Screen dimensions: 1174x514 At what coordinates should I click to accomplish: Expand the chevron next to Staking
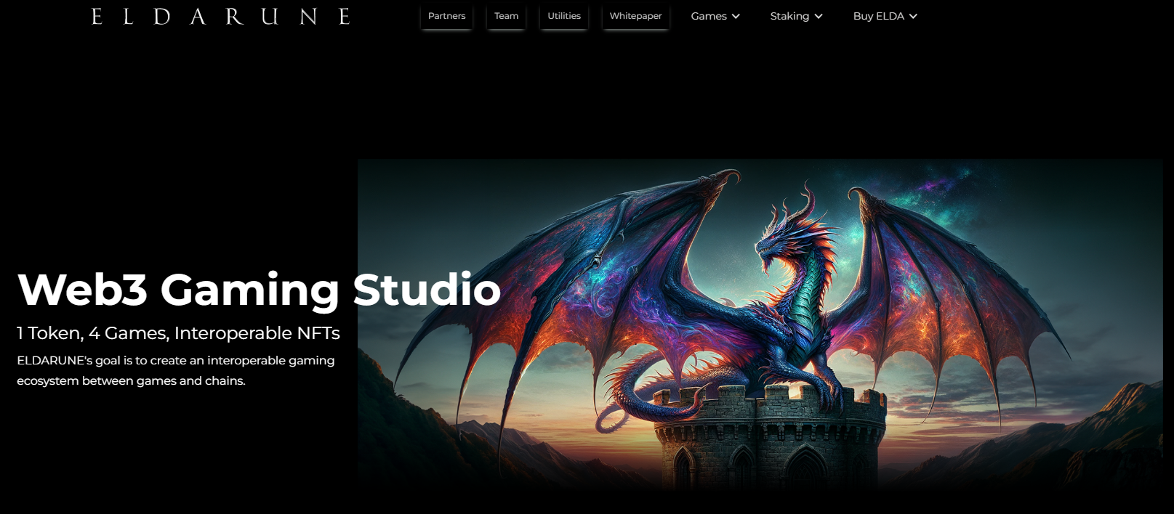point(819,16)
